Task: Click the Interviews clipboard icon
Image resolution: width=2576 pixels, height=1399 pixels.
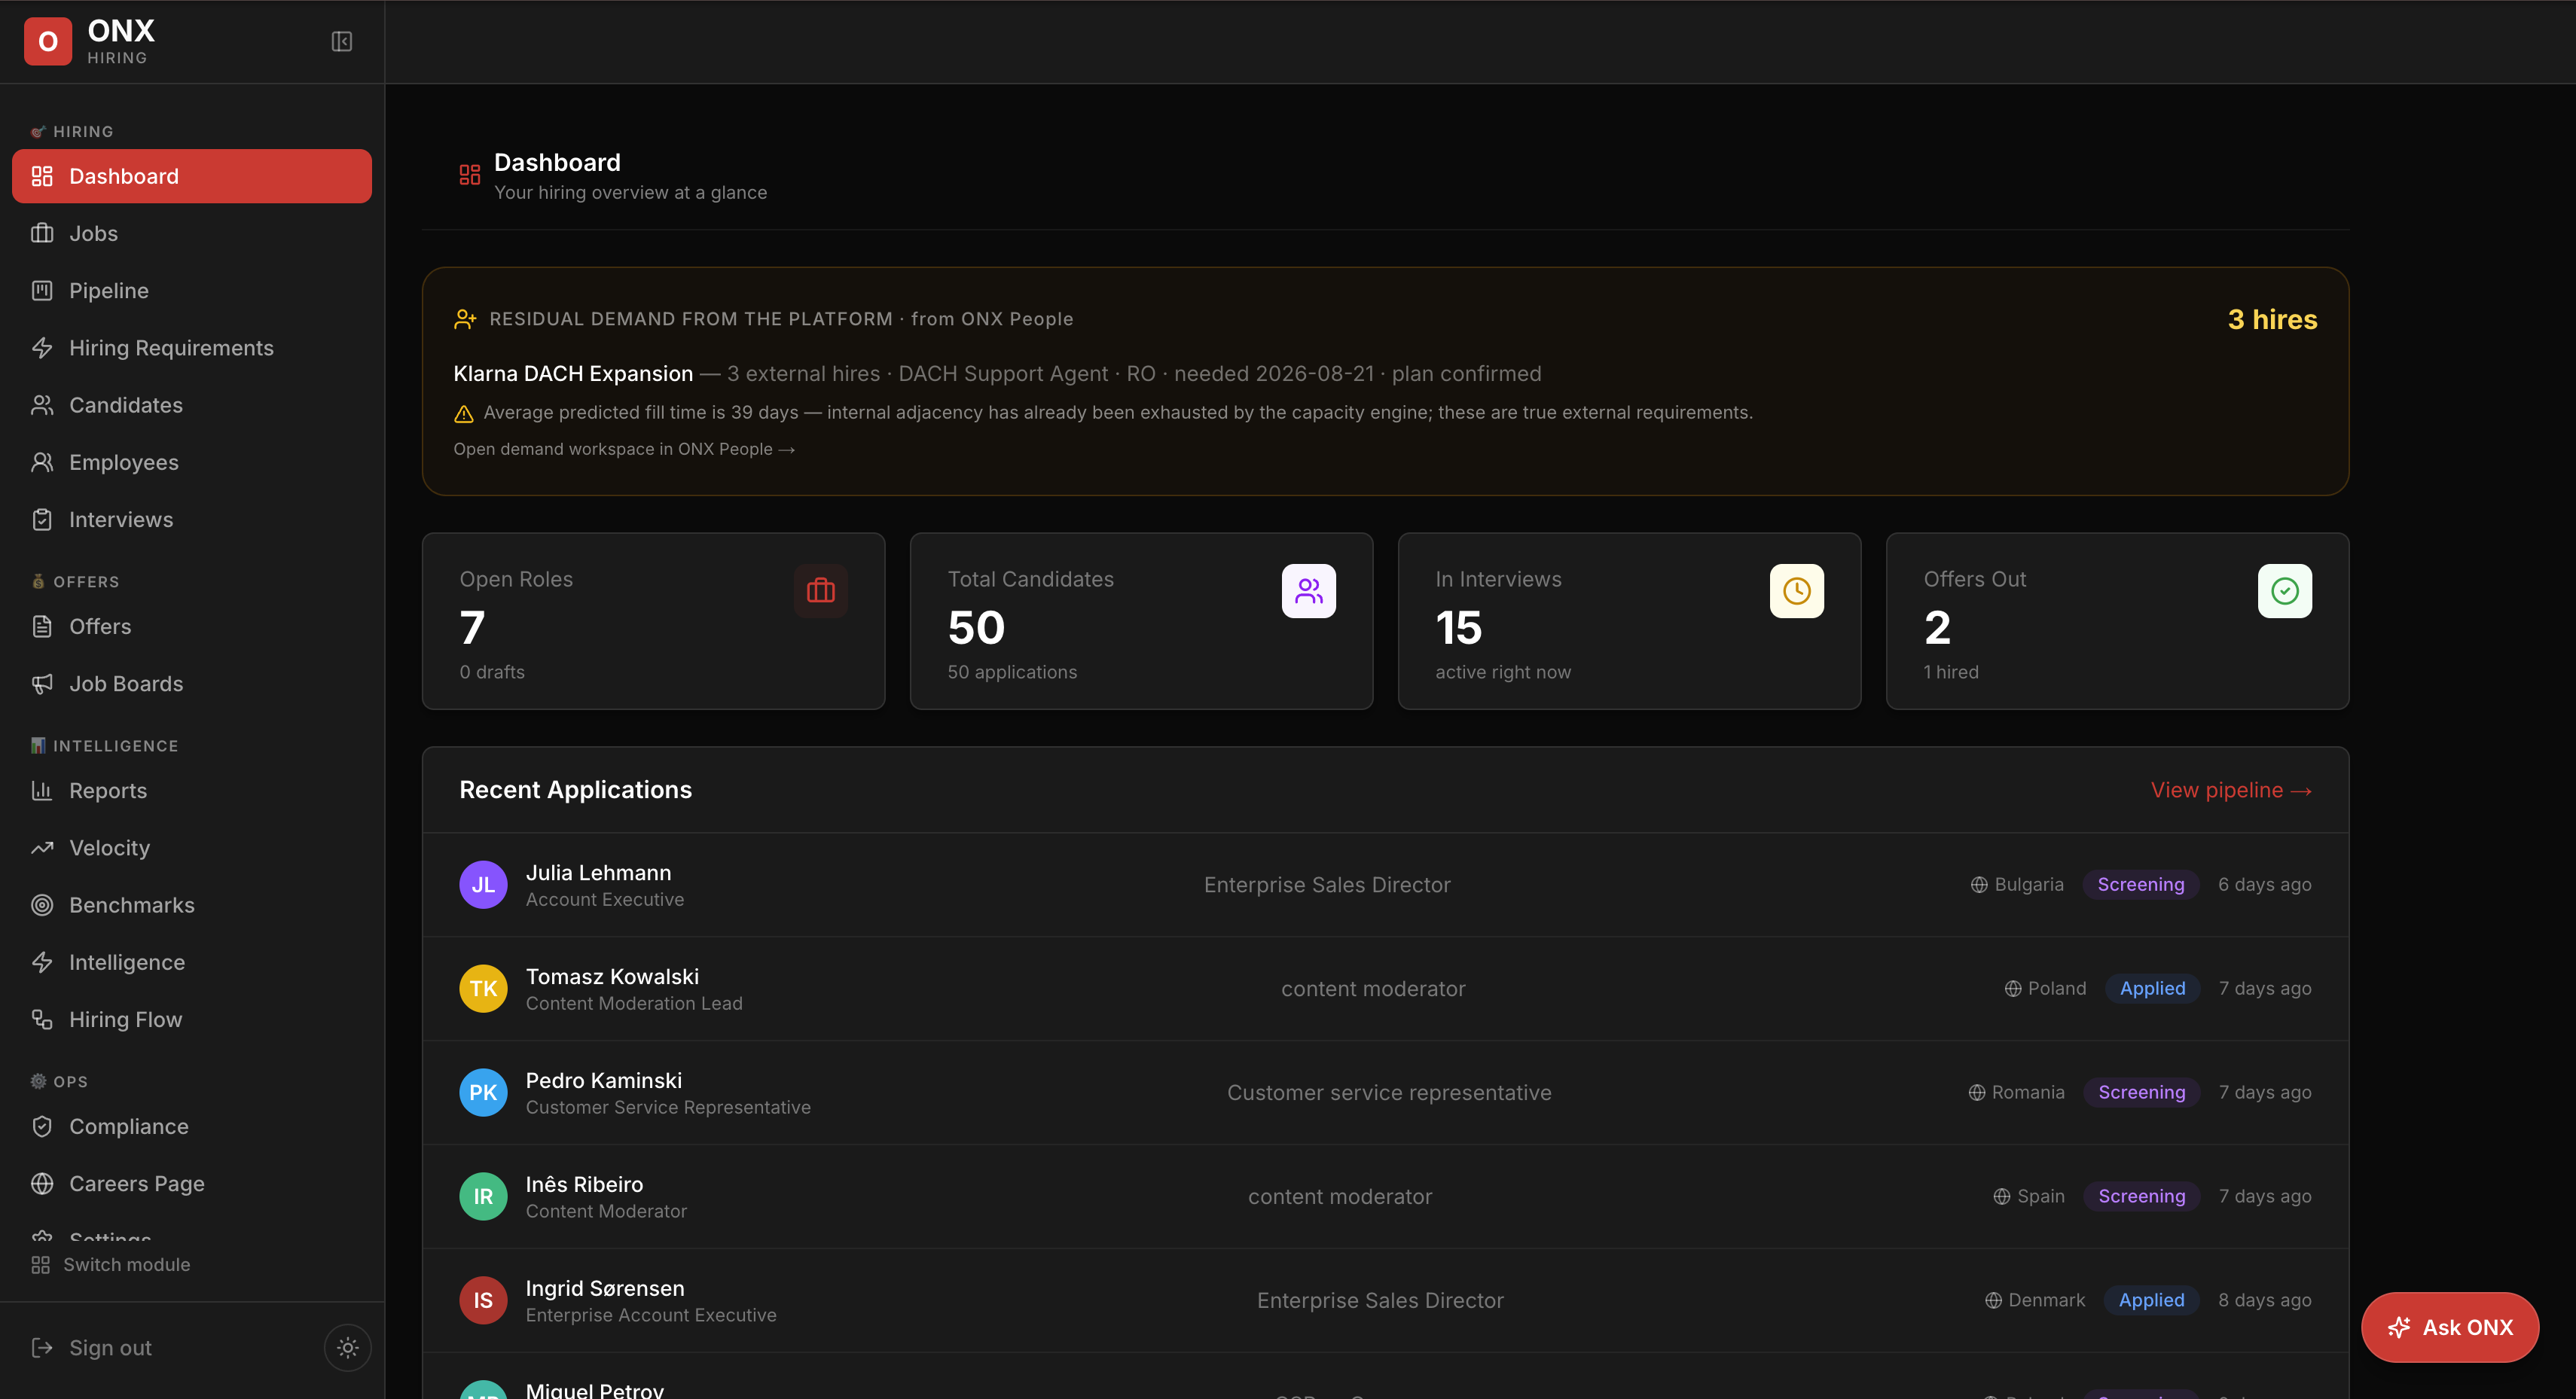Action: click(42, 519)
